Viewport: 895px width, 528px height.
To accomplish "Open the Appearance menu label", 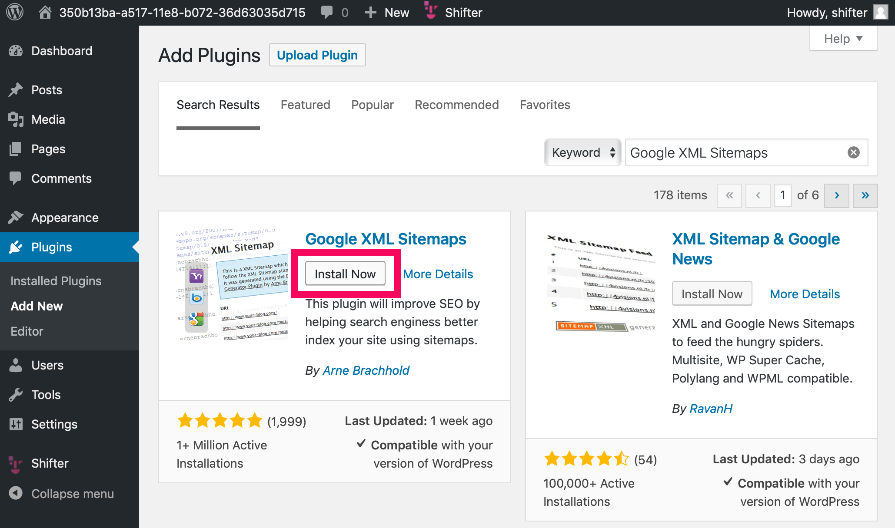I will (65, 218).
